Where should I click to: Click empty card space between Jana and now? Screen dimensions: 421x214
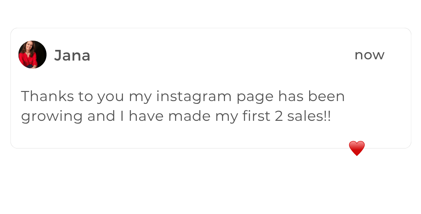[x=220, y=55]
